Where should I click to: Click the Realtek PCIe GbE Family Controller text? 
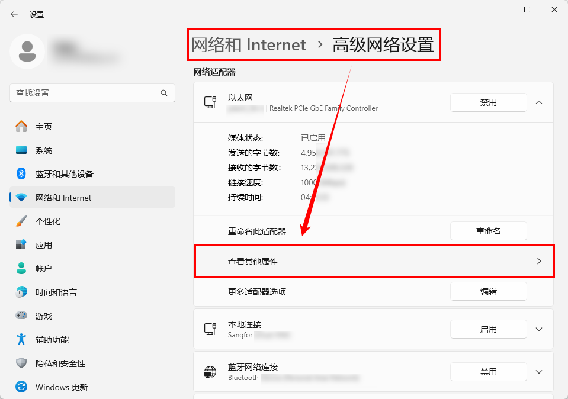[x=323, y=108]
